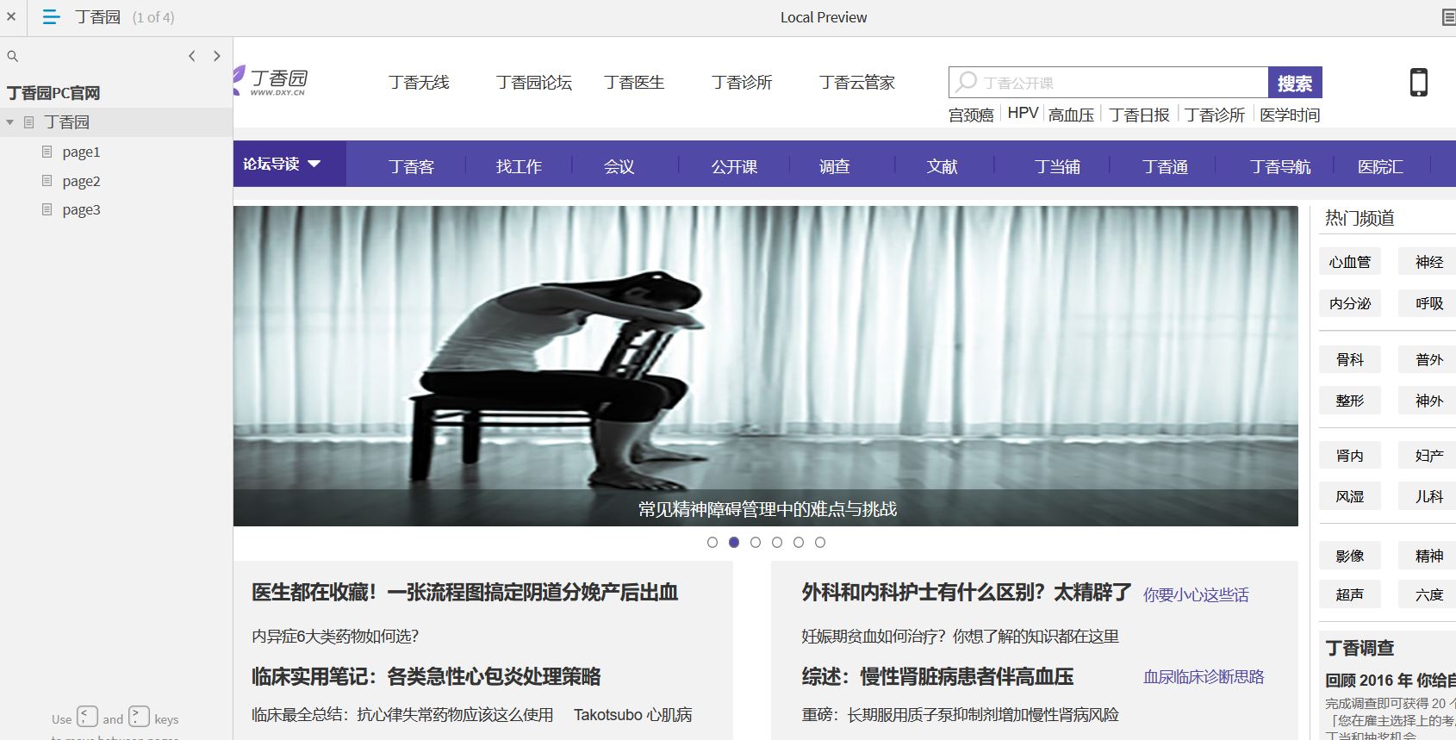Select the first carousel dot
The image size is (1456, 740).
point(712,542)
